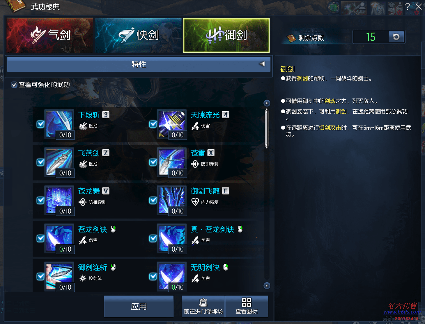Screen dimensions: 425x324
Task: Switch to the 气剑 tab
Action: coord(50,35)
